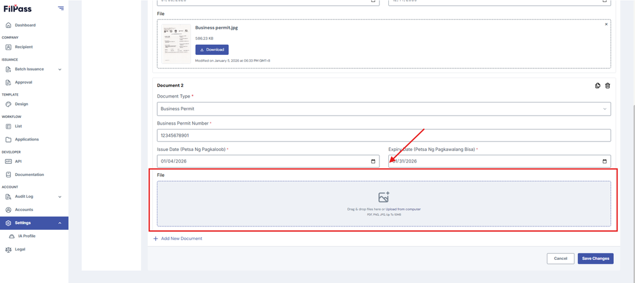Click the 586.23 KB file size text
The width and height of the screenshot is (635, 283).
(204, 39)
